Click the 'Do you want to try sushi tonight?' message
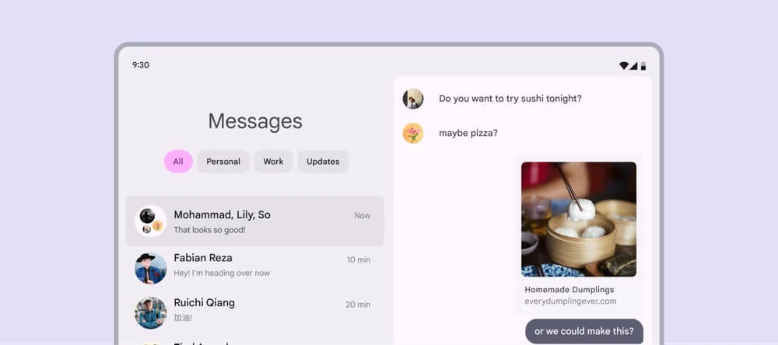This screenshot has width=778, height=345. [x=510, y=99]
